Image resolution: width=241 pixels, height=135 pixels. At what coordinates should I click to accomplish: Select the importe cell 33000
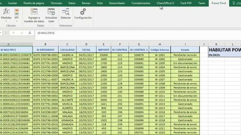pos(104,55)
